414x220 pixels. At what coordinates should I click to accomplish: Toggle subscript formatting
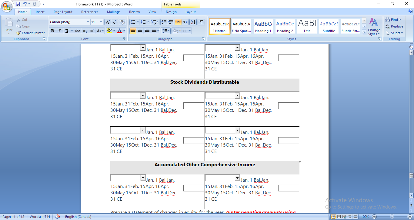tap(85, 31)
